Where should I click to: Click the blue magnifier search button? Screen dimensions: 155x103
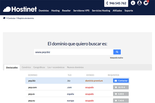(117, 52)
